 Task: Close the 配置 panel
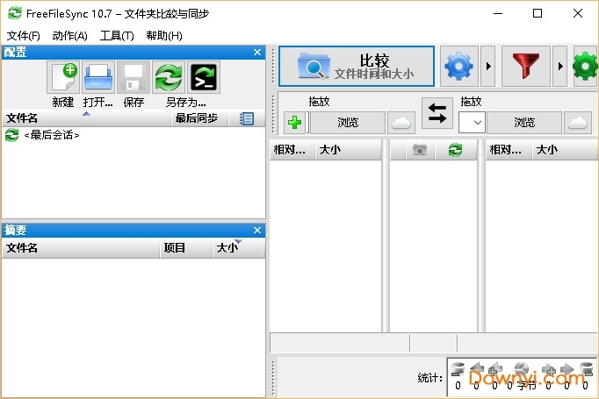257,53
